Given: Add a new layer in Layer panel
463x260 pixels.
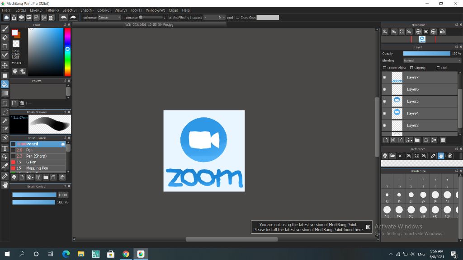Looking at the screenshot, I should click(385, 140).
